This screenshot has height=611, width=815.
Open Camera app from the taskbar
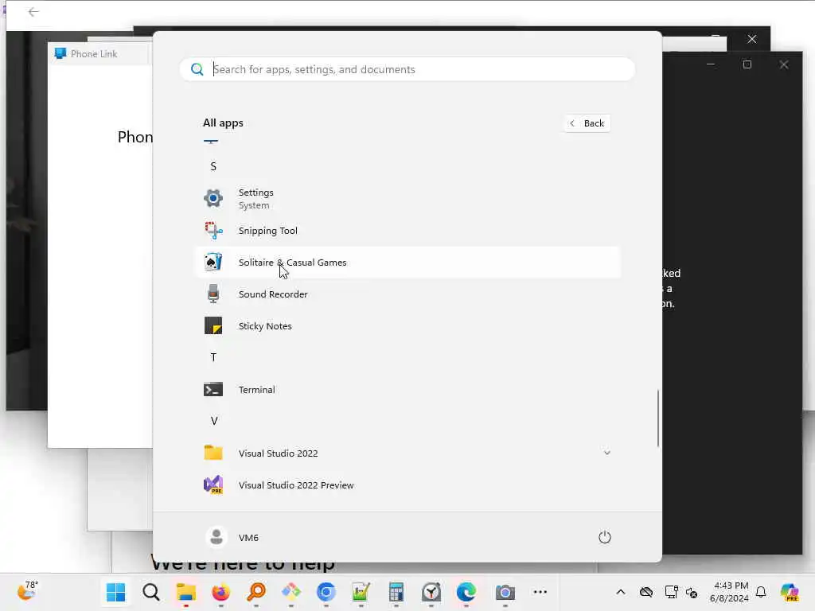[x=505, y=592]
